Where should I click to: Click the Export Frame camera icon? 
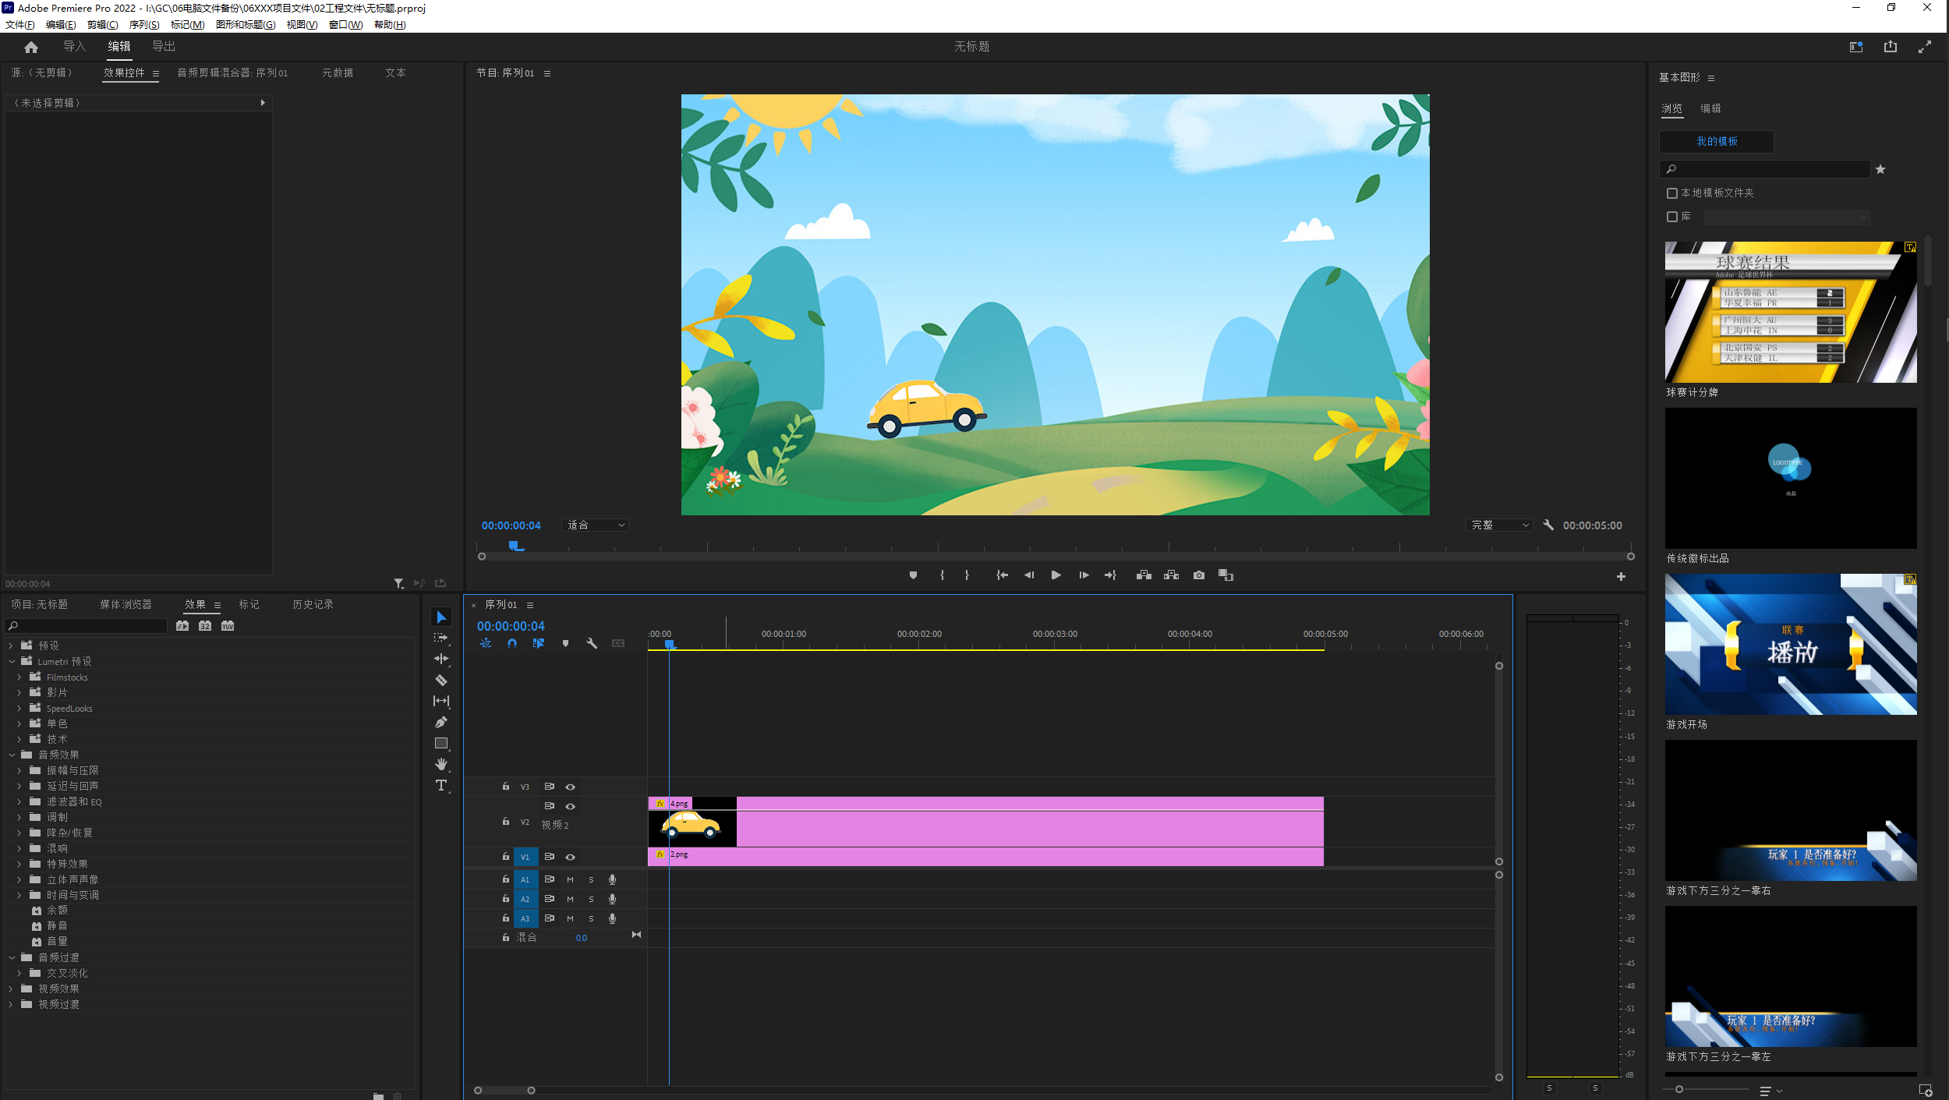click(x=1199, y=575)
